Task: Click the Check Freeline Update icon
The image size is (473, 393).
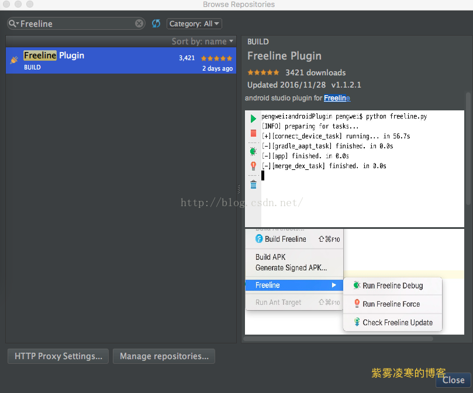Action: click(357, 322)
